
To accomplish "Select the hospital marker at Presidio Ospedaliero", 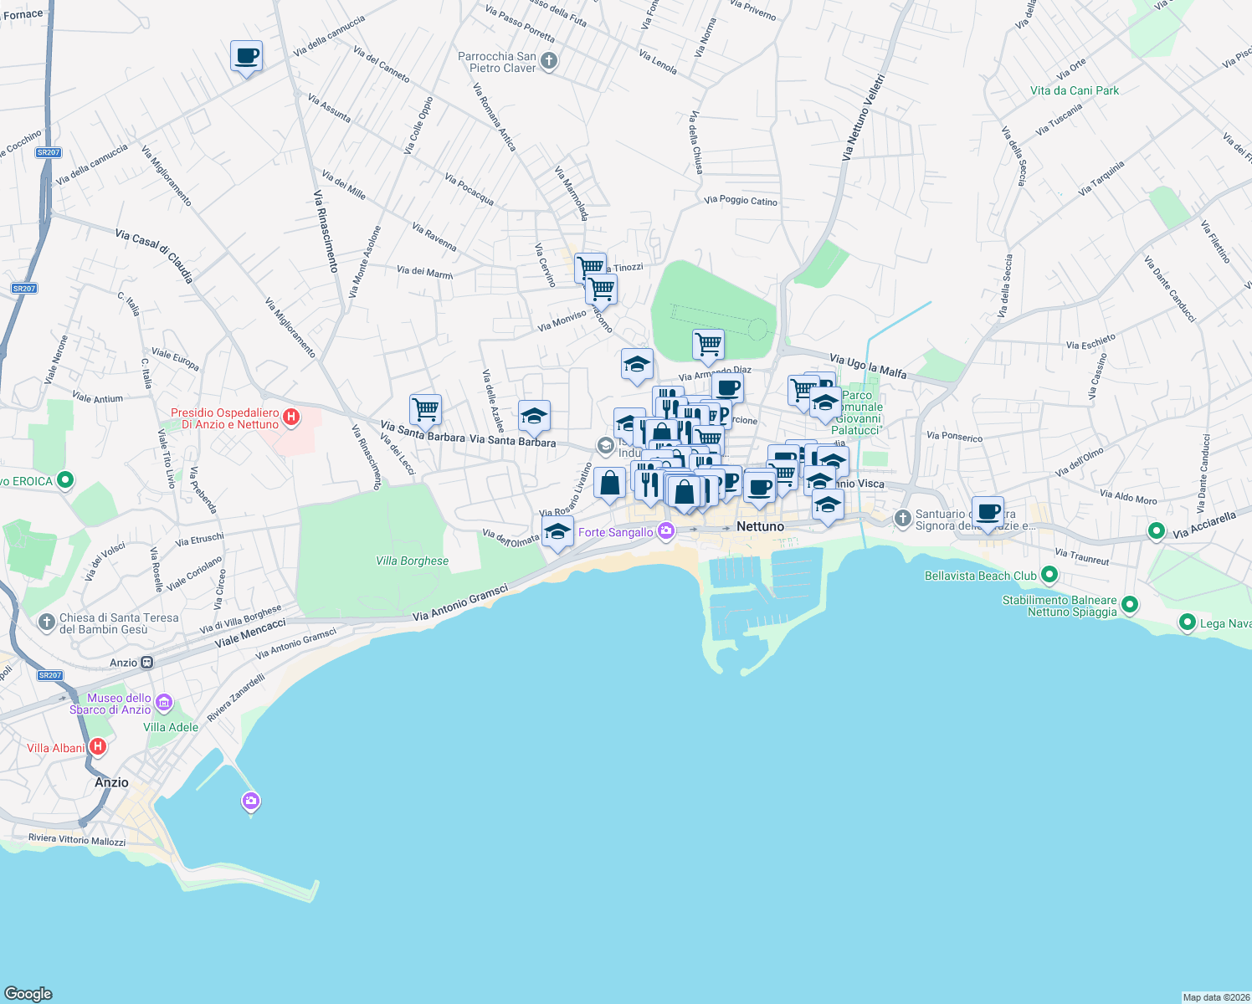I will click(x=292, y=415).
